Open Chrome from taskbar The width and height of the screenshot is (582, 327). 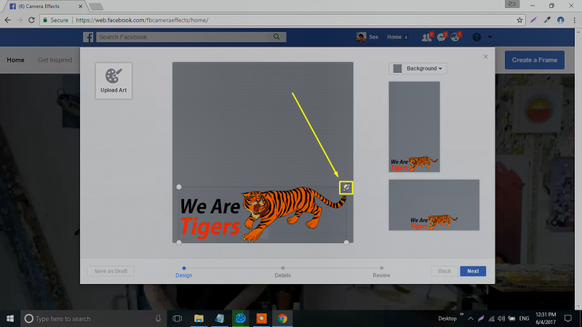(282, 318)
